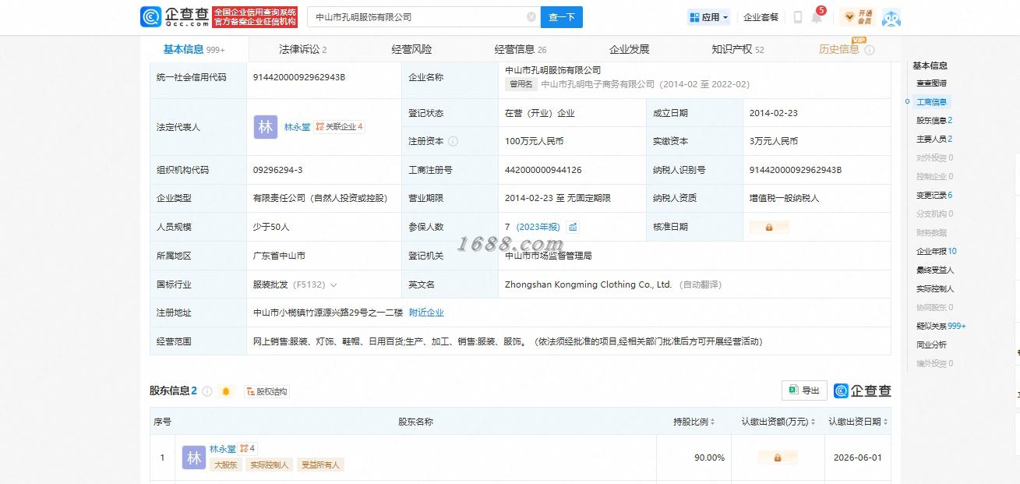This screenshot has height=484, width=1020.
Task: Click the locked 核准日期 value
Action: point(769,227)
